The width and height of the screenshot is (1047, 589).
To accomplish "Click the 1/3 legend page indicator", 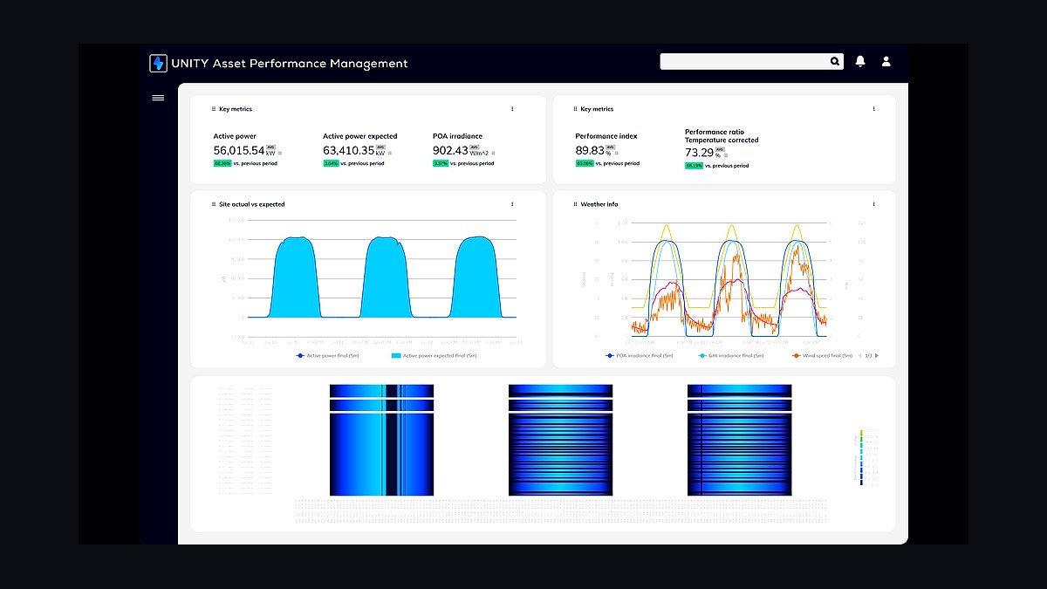I will click(868, 355).
